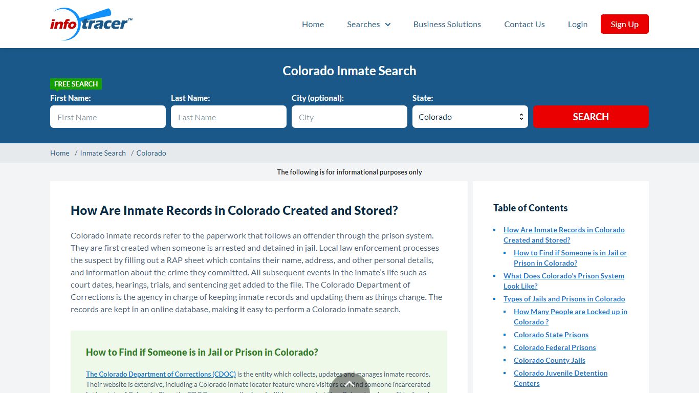This screenshot has width=699, height=393.
Task: Go to Home in the navigation bar
Action: tap(313, 25)
